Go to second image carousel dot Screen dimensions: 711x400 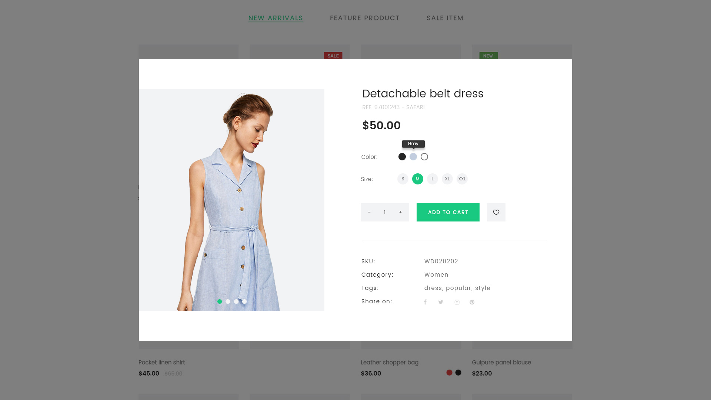click(228, 301)
